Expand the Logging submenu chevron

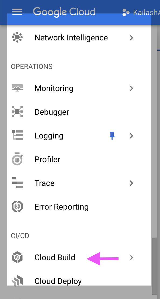tap(131, 135)
